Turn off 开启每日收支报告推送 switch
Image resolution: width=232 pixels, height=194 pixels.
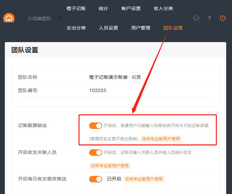click(95, 179)
